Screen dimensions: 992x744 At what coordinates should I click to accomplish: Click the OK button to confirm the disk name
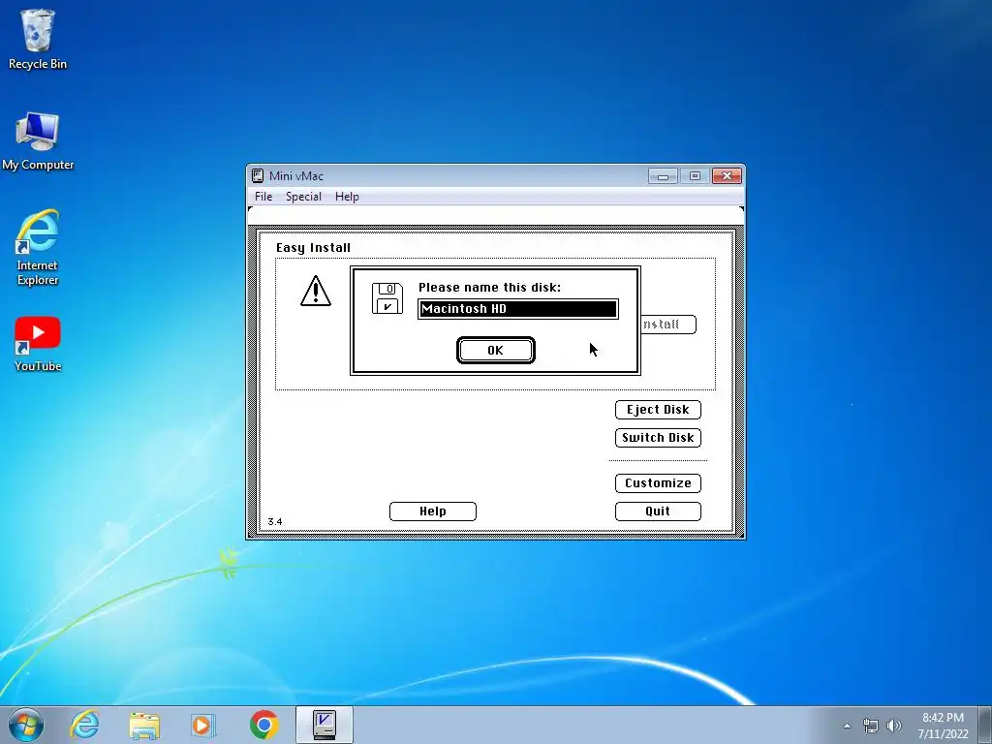(495, 350)
